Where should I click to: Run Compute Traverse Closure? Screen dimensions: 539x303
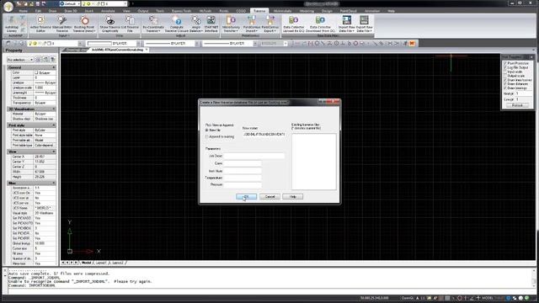177,24
